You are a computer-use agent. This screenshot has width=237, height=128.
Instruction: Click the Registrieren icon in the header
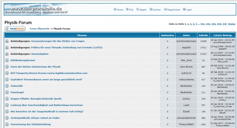pos(165,9)
